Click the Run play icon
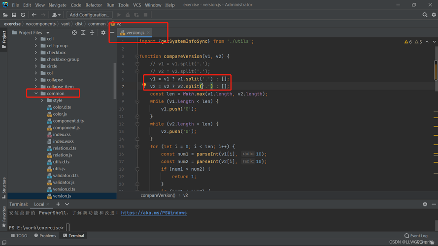This screenshot has height=246, width=438. click(119, 15)
